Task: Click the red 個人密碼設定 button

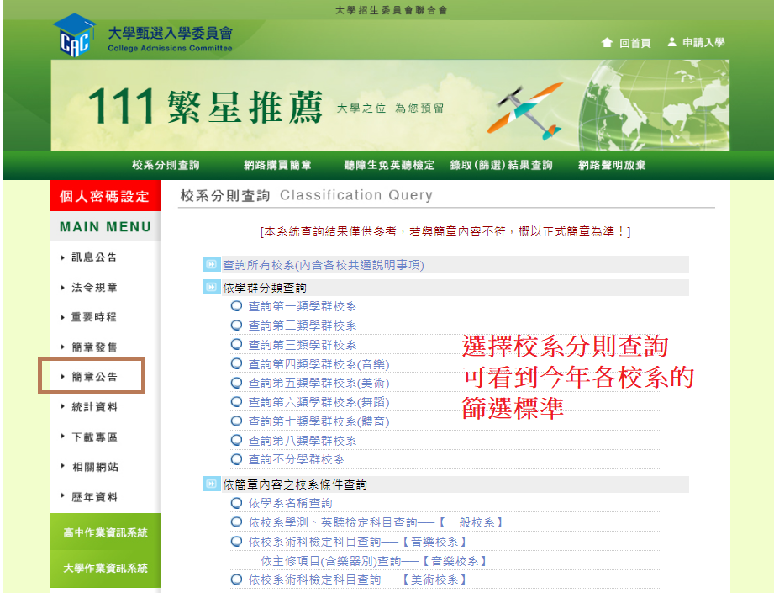Action: pyautogui.click(x=105, y=196)
